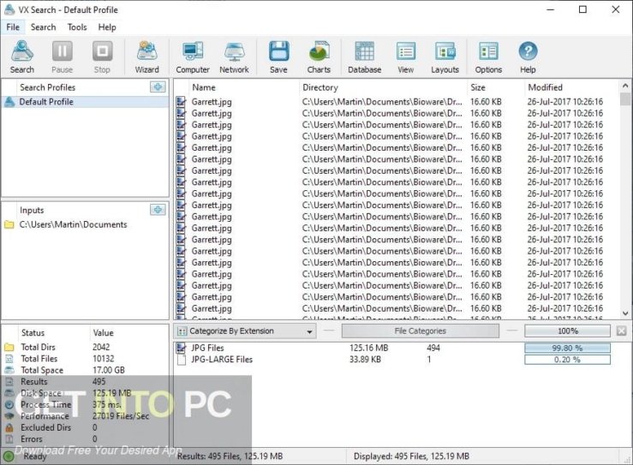Click the 33.89 KB size of JPG-LARGE Files
The image size is (633, 465).
[x=365, y=360]
